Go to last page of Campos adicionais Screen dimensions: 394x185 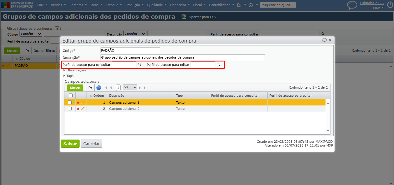pyautogui.click(x=145, y=88)
